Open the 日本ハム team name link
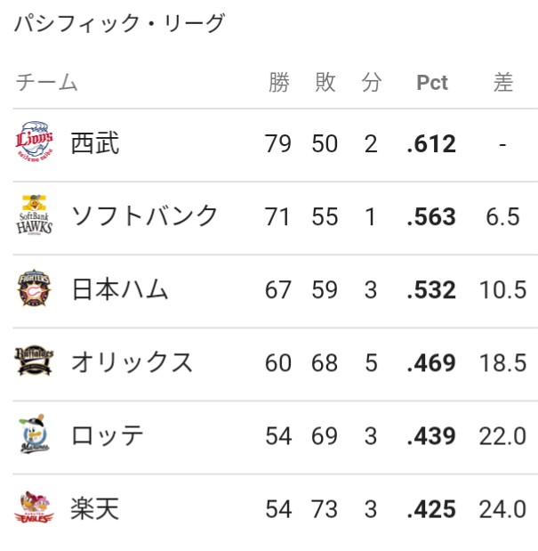538x551 pixels. [120, 289]
